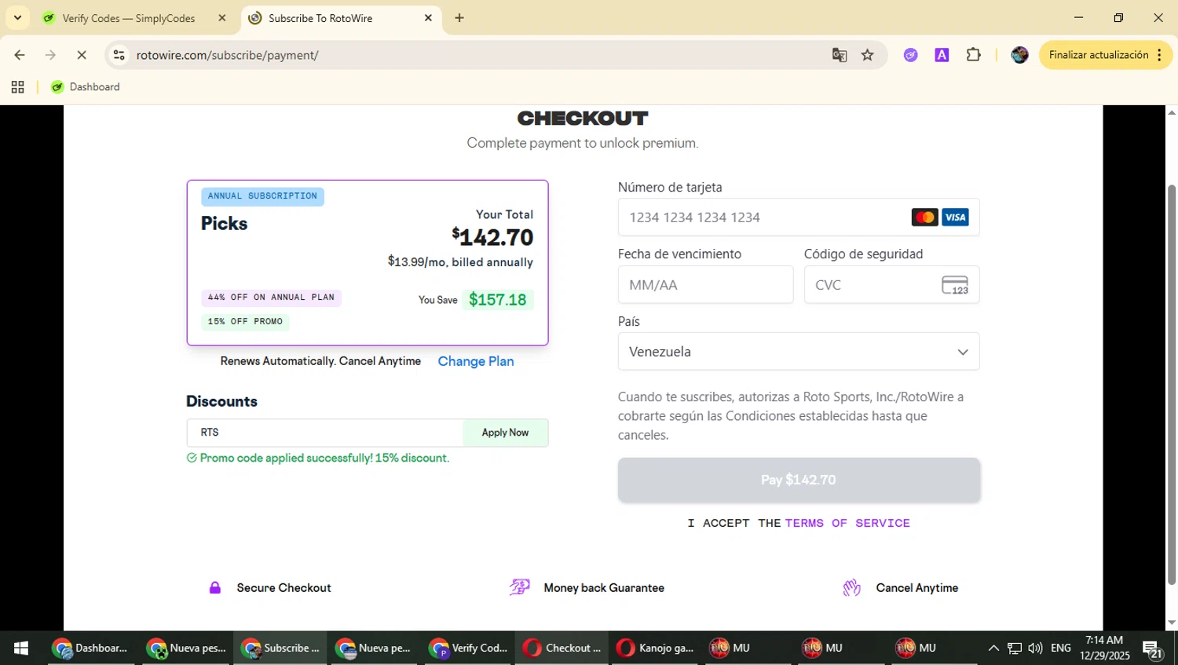This screenshot has width=1178, height=665.
Task: Click the promo success checkmark icon
Action: pos(192,458)
